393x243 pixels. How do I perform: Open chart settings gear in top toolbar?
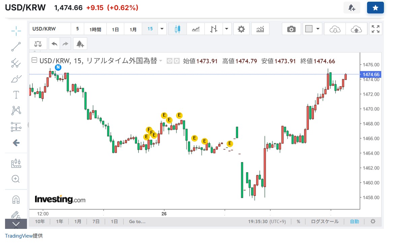[241, 29]
